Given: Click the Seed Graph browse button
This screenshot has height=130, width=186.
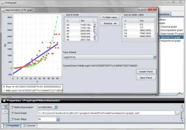Looking at the screenshot, I should [x=178, y=113].
